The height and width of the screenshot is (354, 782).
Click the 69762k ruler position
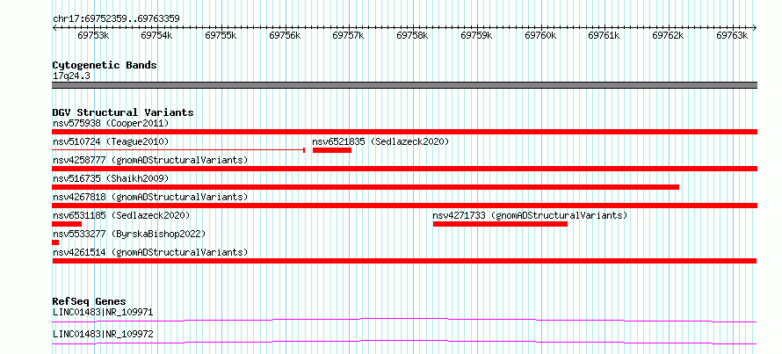pyautogui.click(x=669, y=35)
